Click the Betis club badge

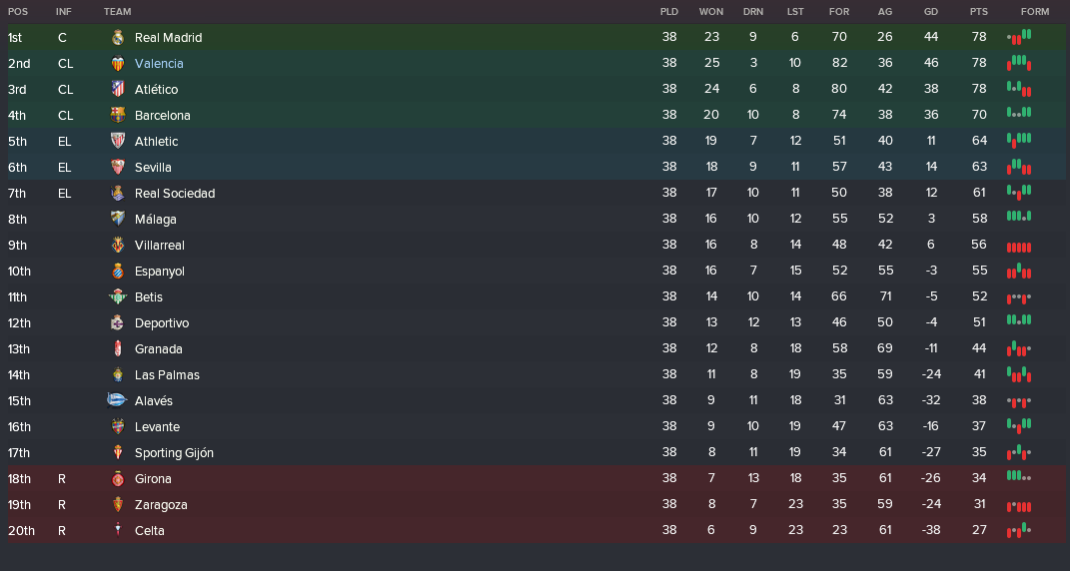[x=117, y=296]
